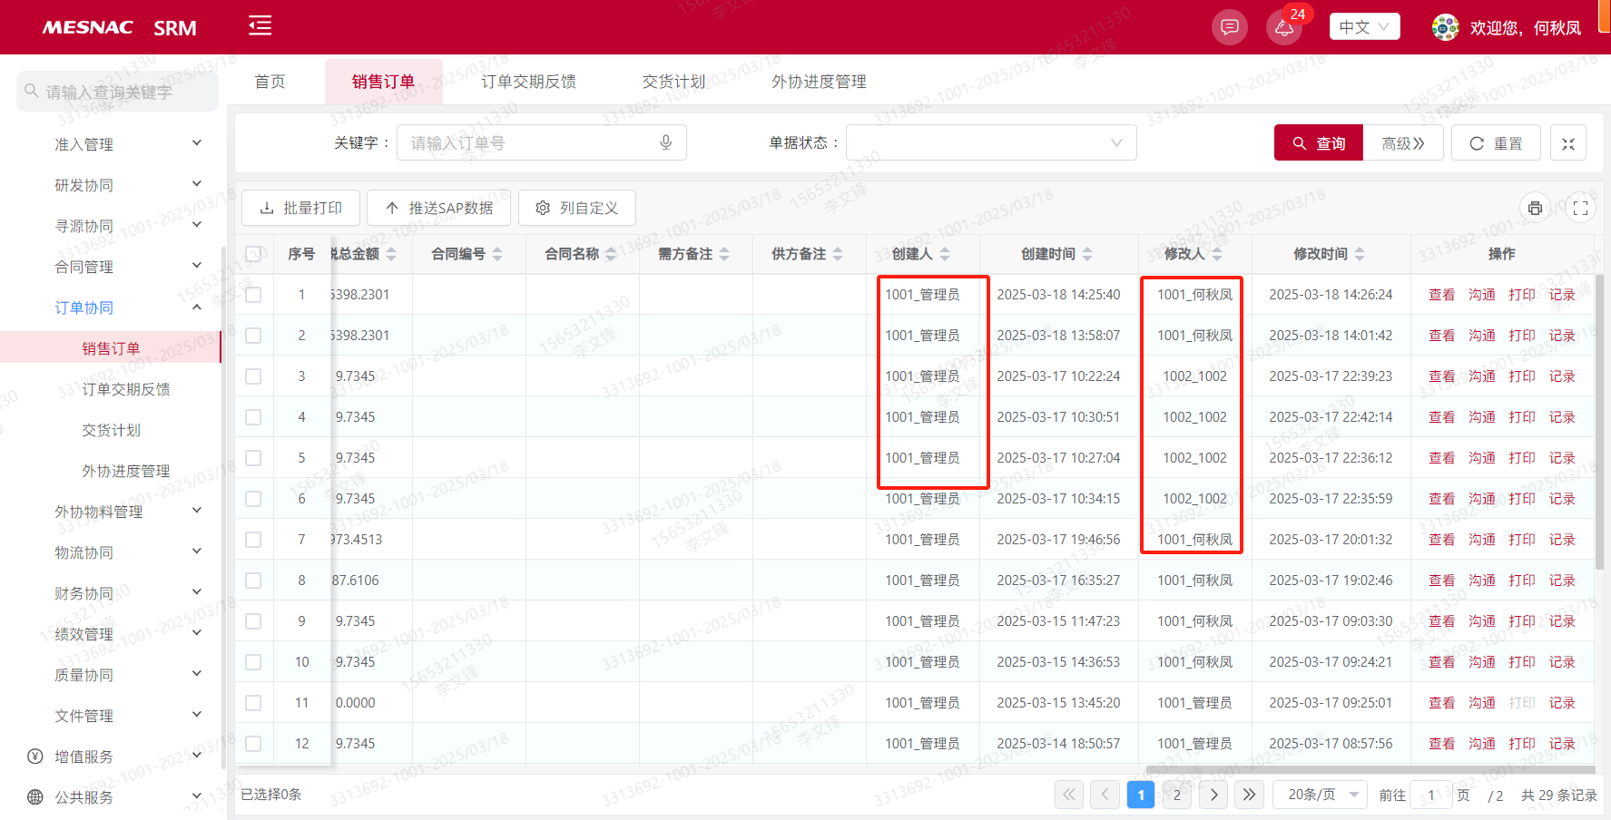Select 销售订单 in sidebar
Viewport: 1611px width, 820px height.
pos(111,348)
